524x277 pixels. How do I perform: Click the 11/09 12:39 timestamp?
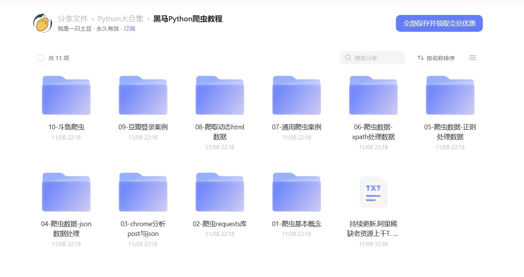coord(373,244)
